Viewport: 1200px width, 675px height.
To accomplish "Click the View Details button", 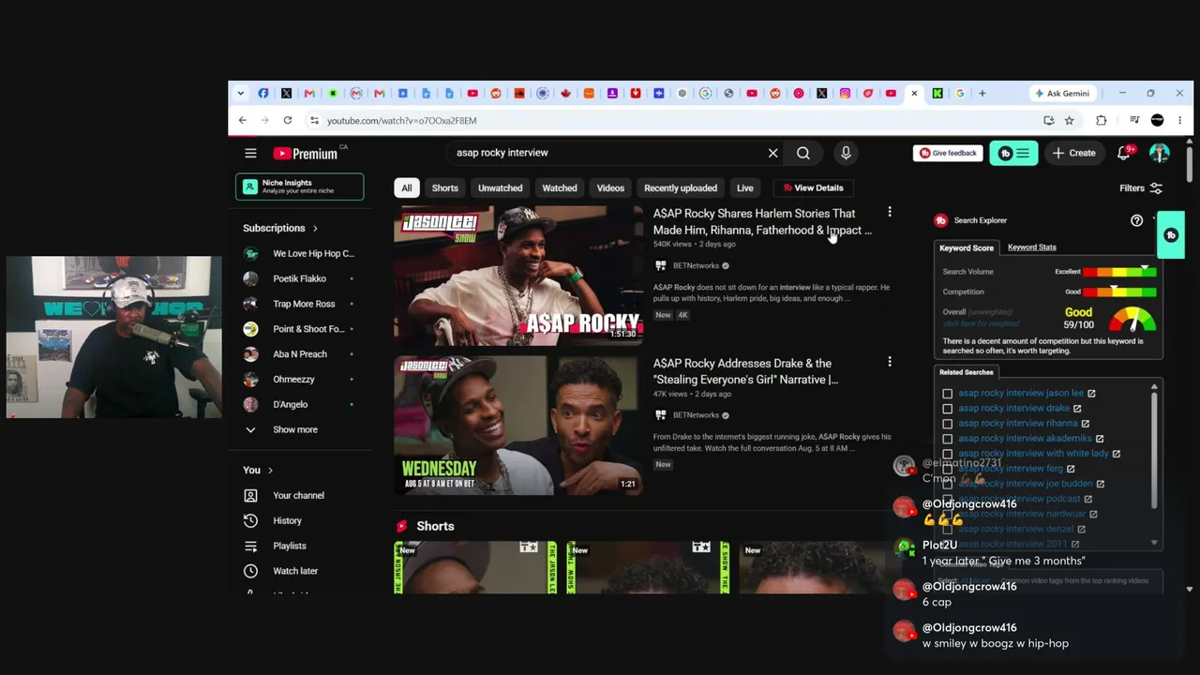I will [x=813, y=187].
